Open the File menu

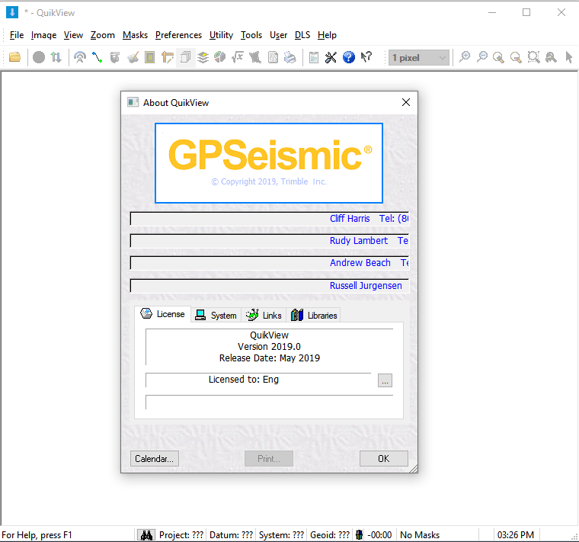pos(17,35)
